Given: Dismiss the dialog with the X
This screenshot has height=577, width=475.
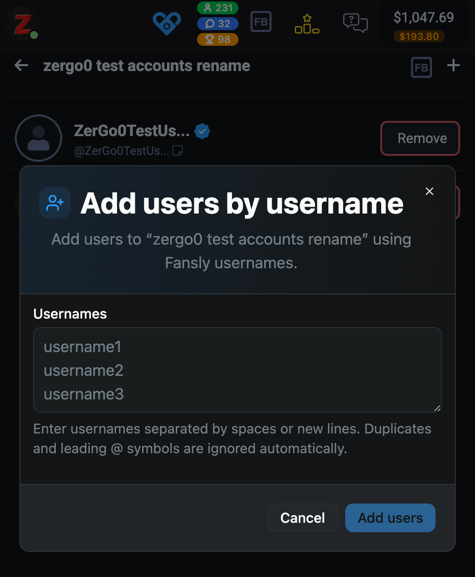Looking at the screenshot, I should tap(429, 191).
